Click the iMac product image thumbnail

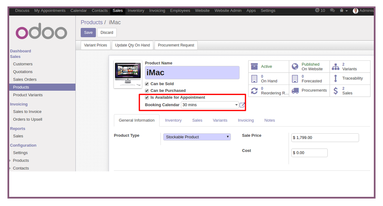point(128,74)
